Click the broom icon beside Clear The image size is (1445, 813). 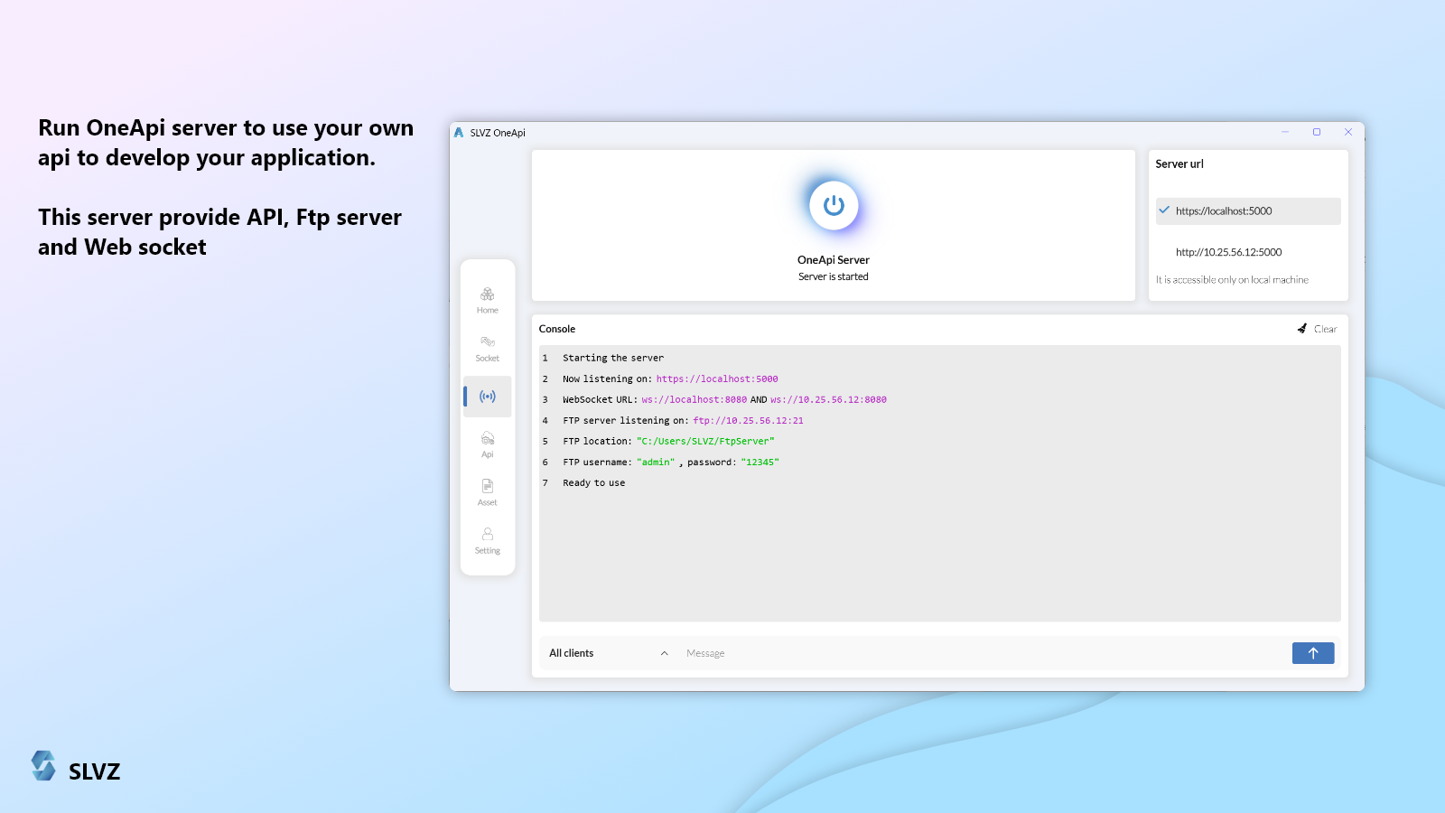(x=1301, y=329)
